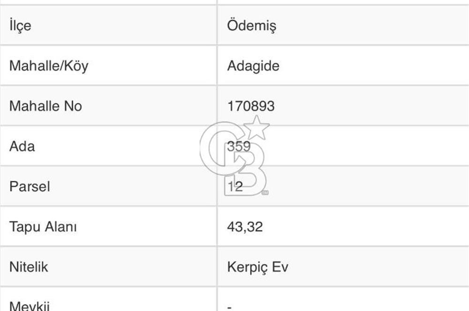Click the Parsel value 12
The width and height of the screenshot is (469, 311).
tap(235, 186)
